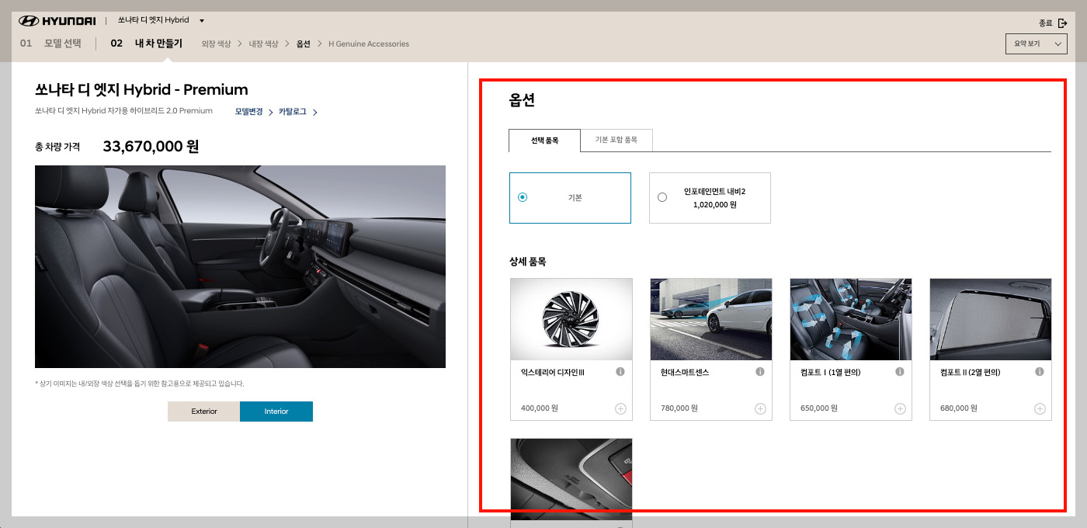Viewport: 1087px width, 528px height.
Task: Click the wheel image for 익스테리어 디자인 III
Action: pos(571,319)
